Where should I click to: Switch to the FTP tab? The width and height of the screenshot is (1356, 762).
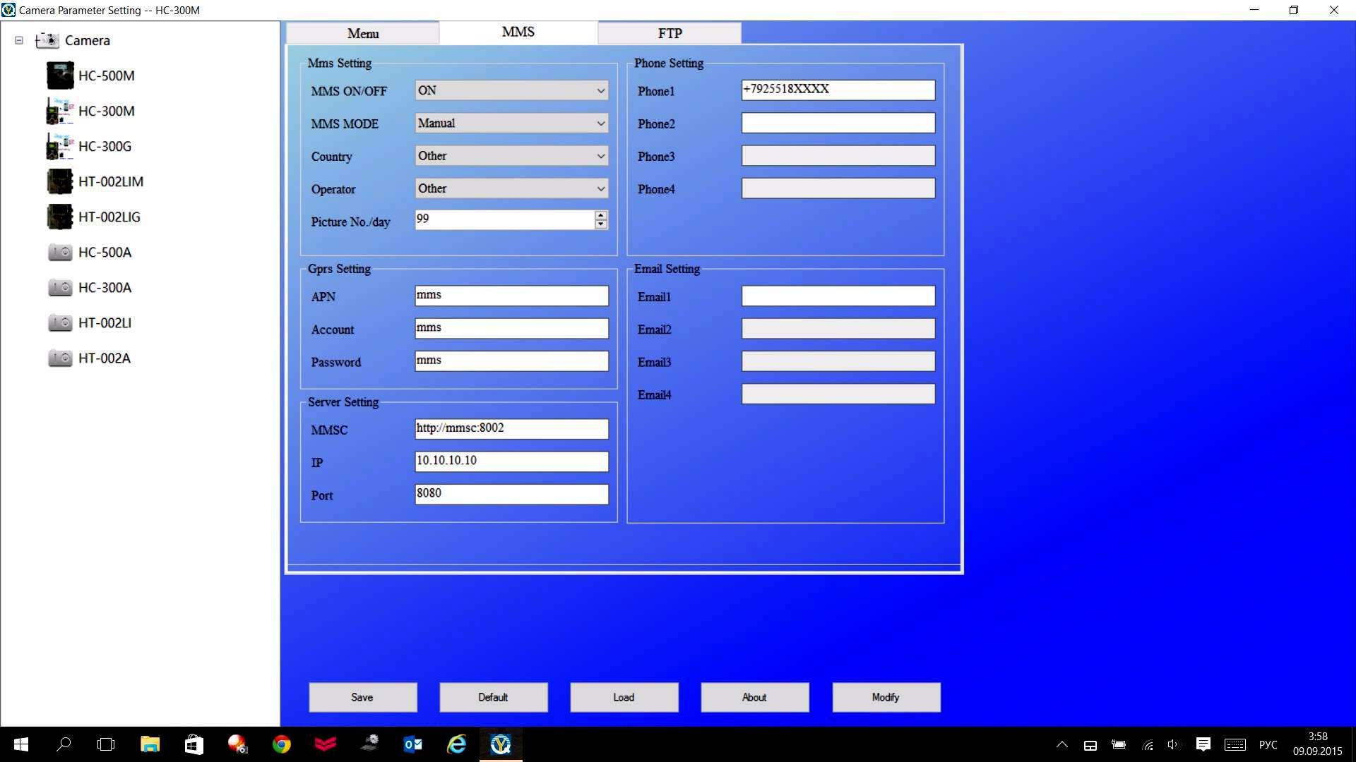click(x=670, y=32)
